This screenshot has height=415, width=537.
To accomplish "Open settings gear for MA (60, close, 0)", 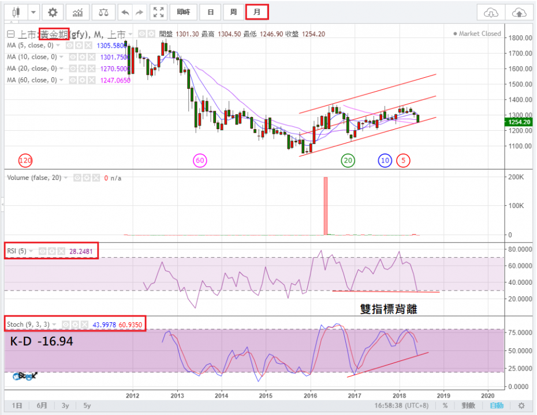I will coord(82,80).
